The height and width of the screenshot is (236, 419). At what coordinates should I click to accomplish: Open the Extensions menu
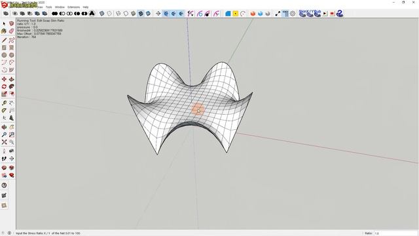click(x=73, y=7)
